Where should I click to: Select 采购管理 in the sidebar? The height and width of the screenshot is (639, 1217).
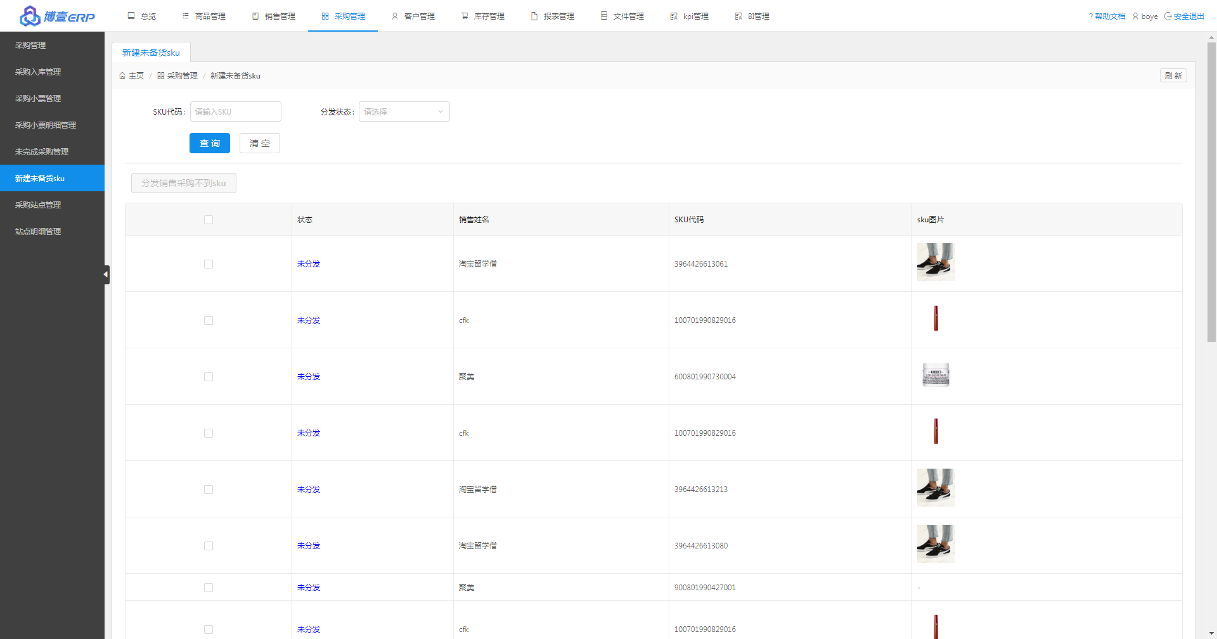point(52,46)
